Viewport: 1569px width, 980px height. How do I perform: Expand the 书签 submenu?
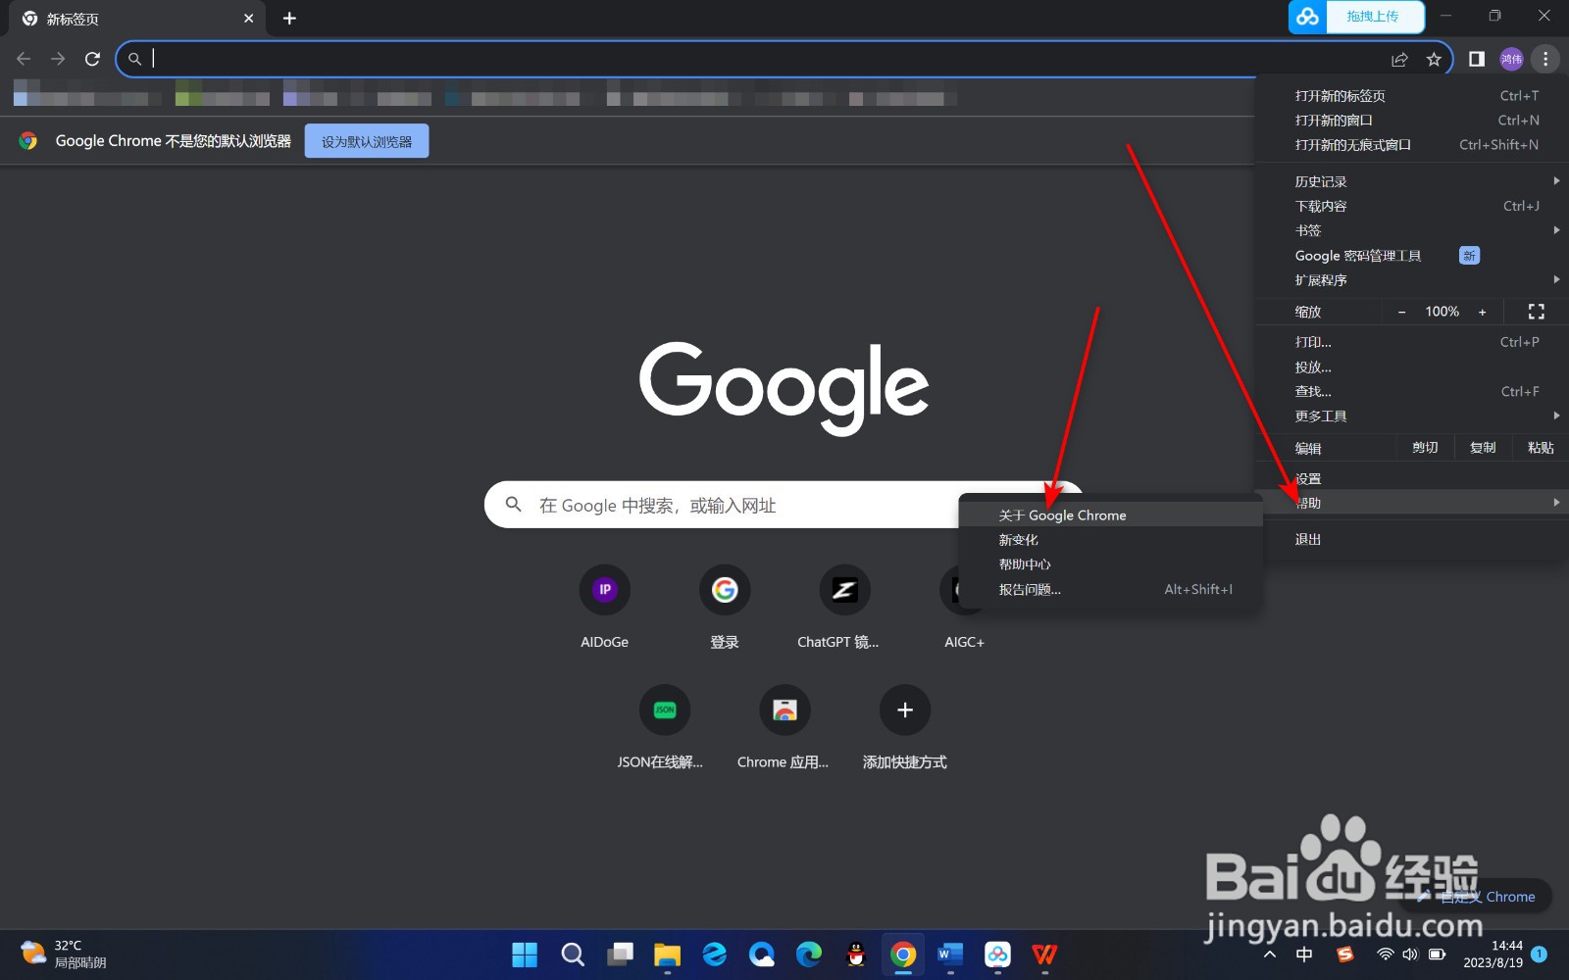coord(1412,230)
